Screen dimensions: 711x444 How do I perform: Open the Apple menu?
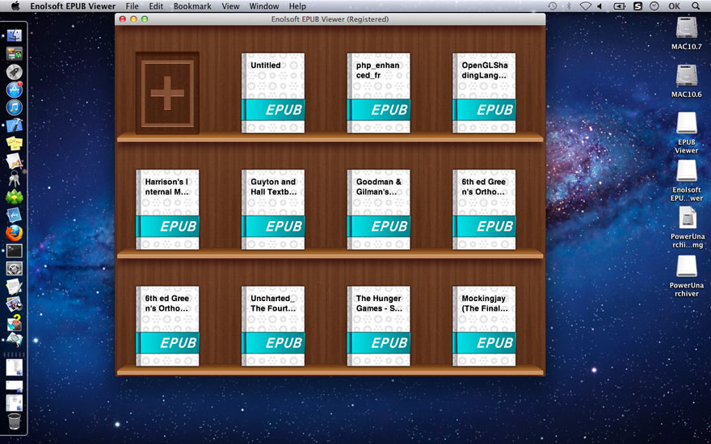pos(15,6)
